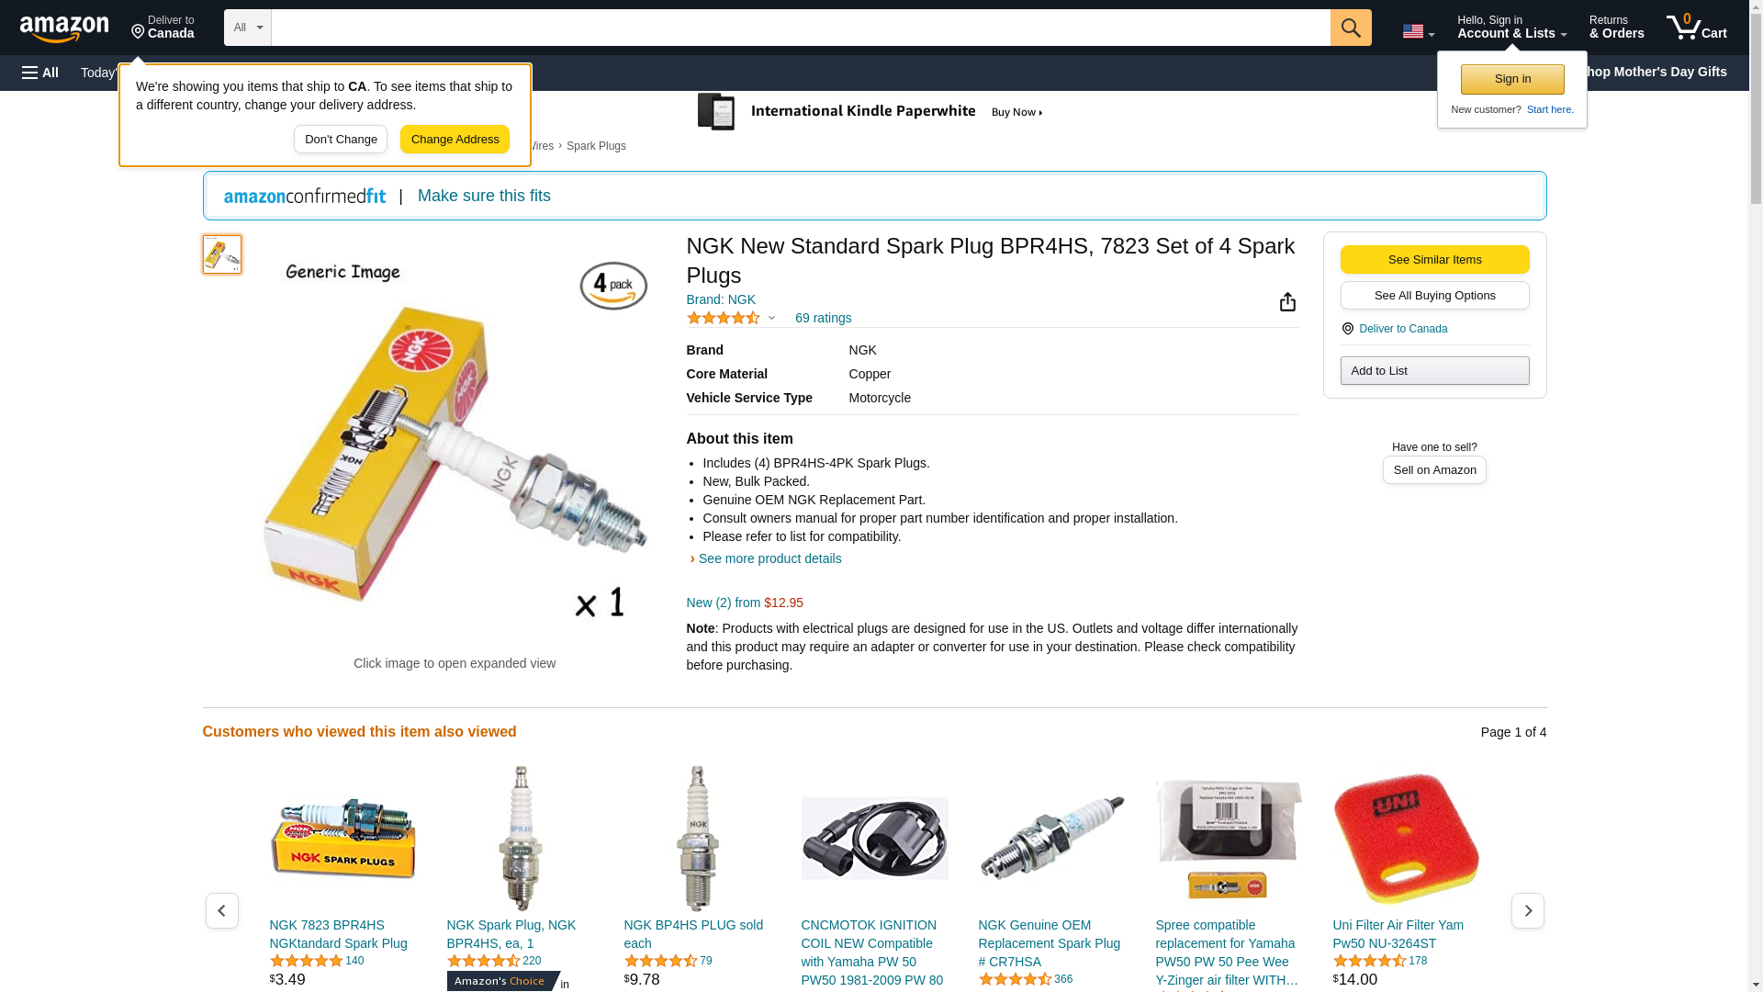Click the yellow Change Address button
The image size is (1763, 992).
[455, 140]
